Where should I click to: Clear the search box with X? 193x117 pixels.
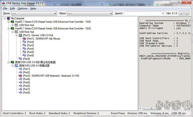pyautogui.click(x=163, y=13)
